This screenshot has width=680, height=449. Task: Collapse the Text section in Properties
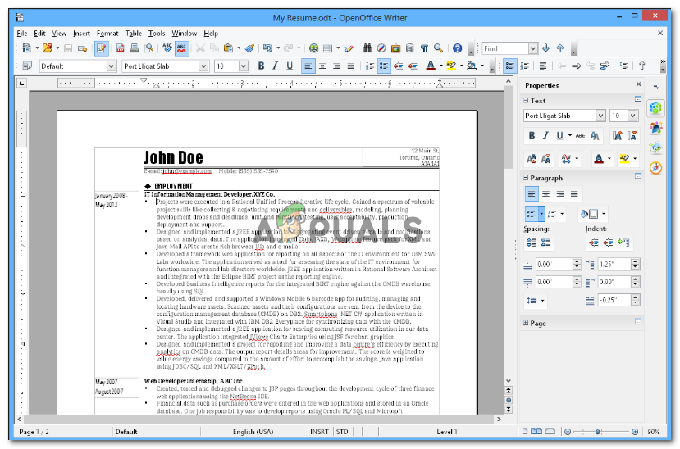(x=526, y=101)
